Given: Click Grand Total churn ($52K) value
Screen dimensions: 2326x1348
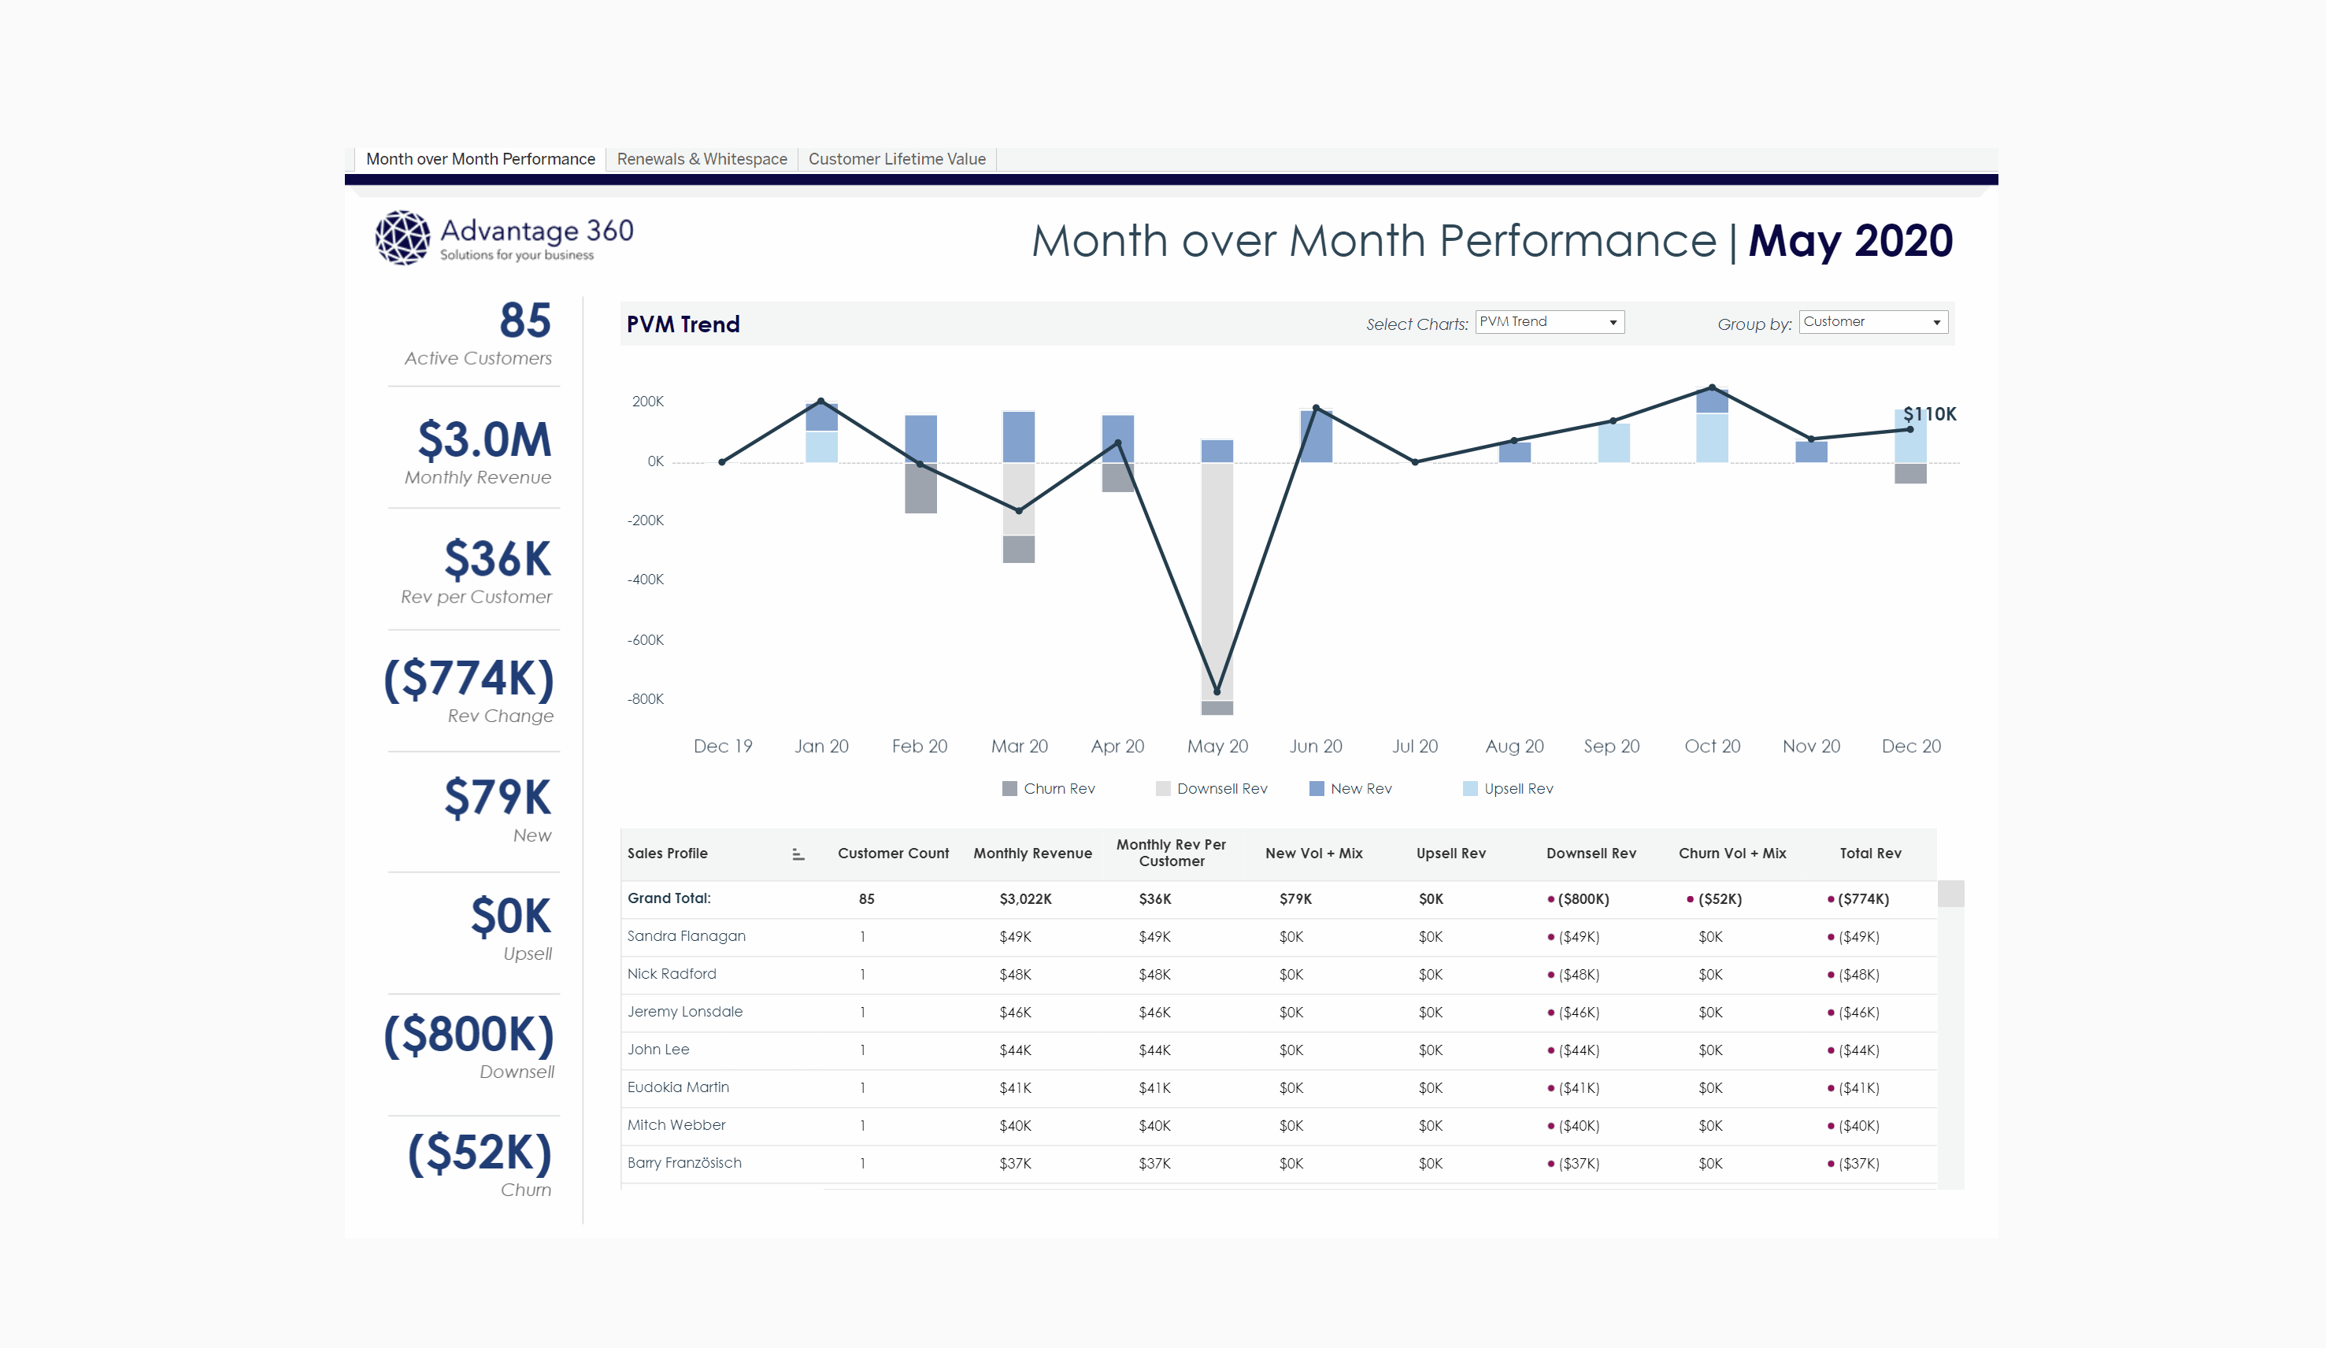Looking at the screenshot, I should (1720, 899).
